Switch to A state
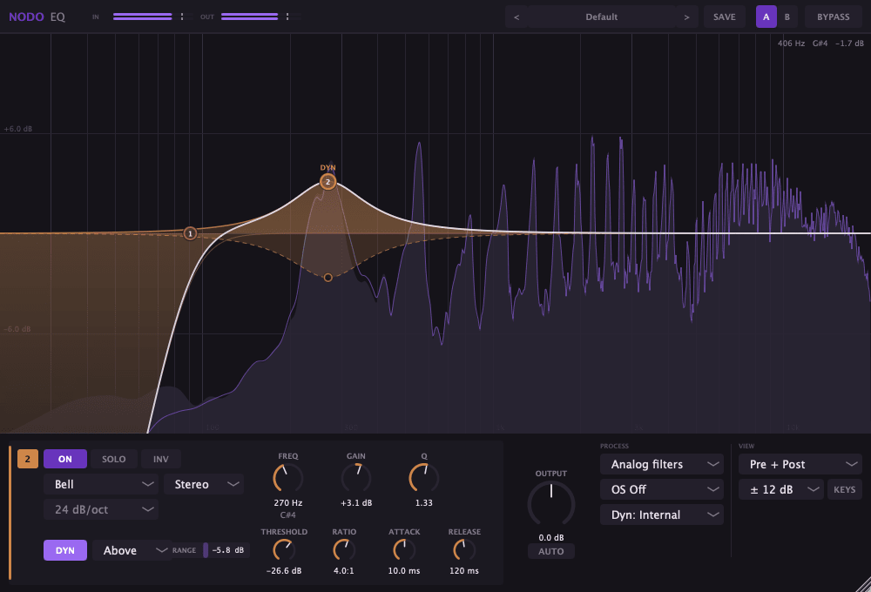The width and height of the screenshot is (871, 592). [x=766, y=17]
